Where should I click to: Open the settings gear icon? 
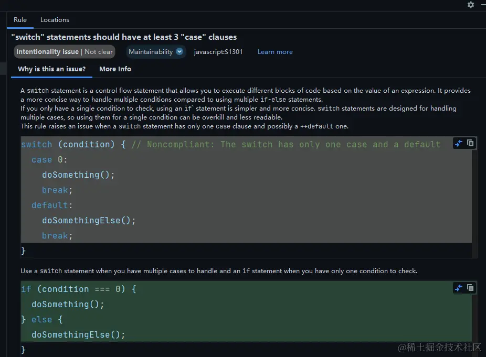(470, 5)
